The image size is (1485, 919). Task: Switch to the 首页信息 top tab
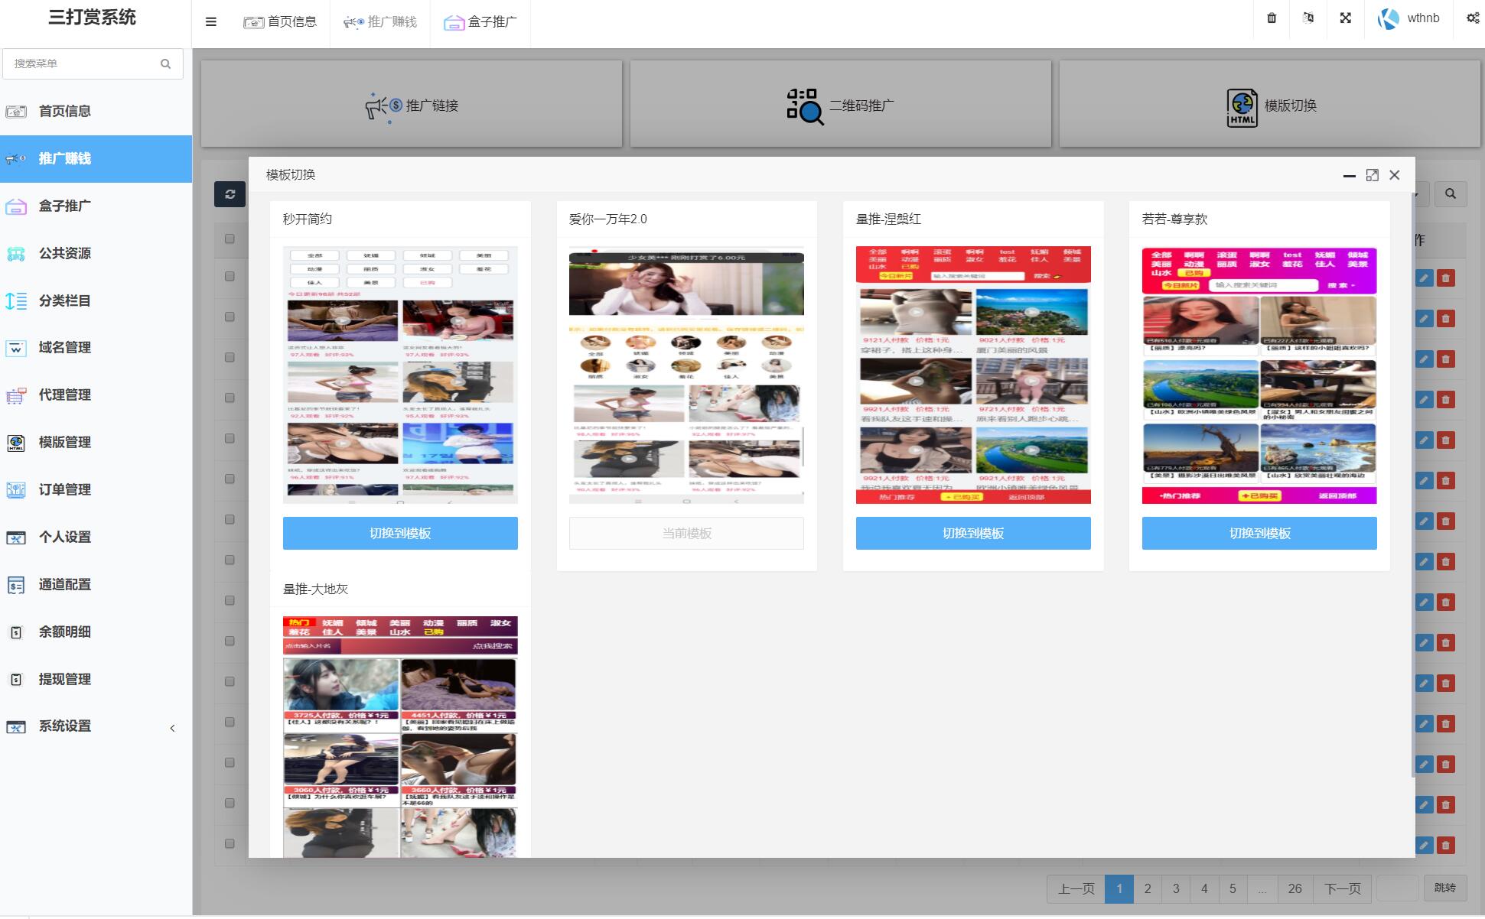pos(280,21)
